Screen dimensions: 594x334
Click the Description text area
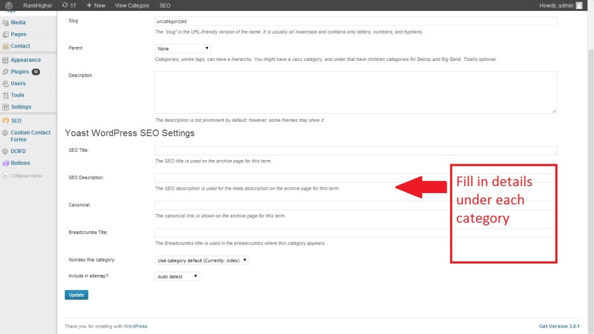tap(356, 92)
